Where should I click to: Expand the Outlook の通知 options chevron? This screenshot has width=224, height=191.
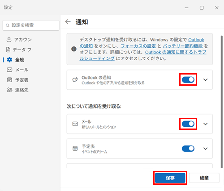coord(206,80)
